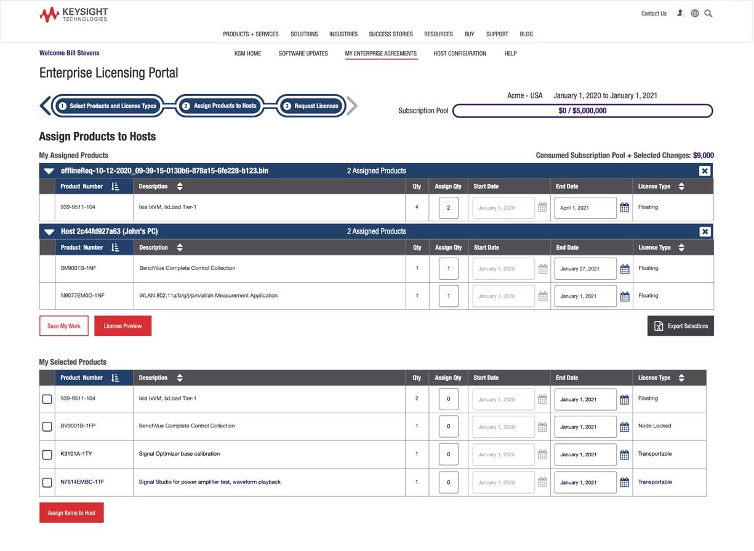The image size is (754, 551).
Task: Click the End Date calendar icon for BV9001B-1NF
Action: [624, 268]
